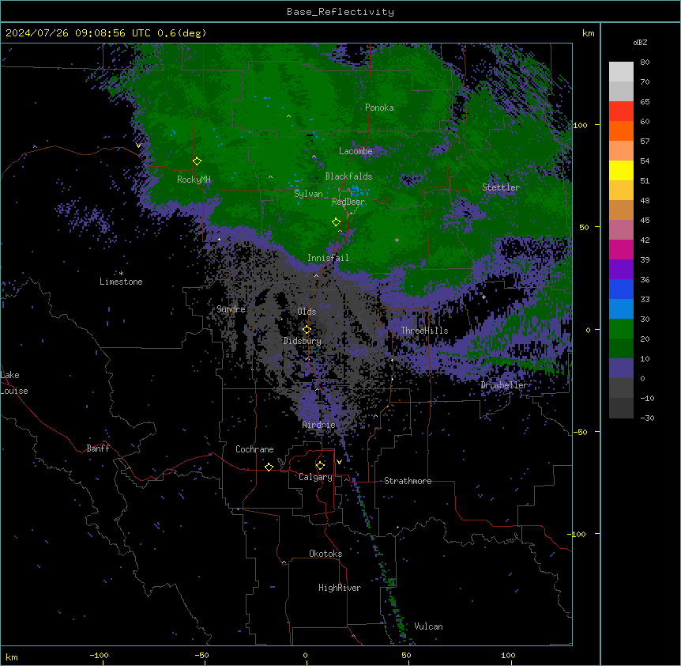Click the Ponoka city label
Viewport: 681px width, 666px height.
tap(379, 108)
